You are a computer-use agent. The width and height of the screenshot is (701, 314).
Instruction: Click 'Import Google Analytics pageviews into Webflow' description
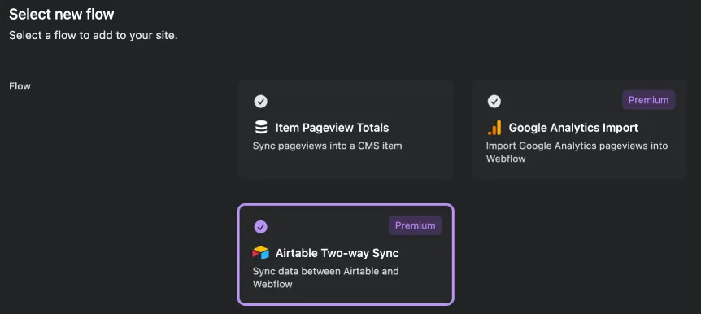(577, 152)
